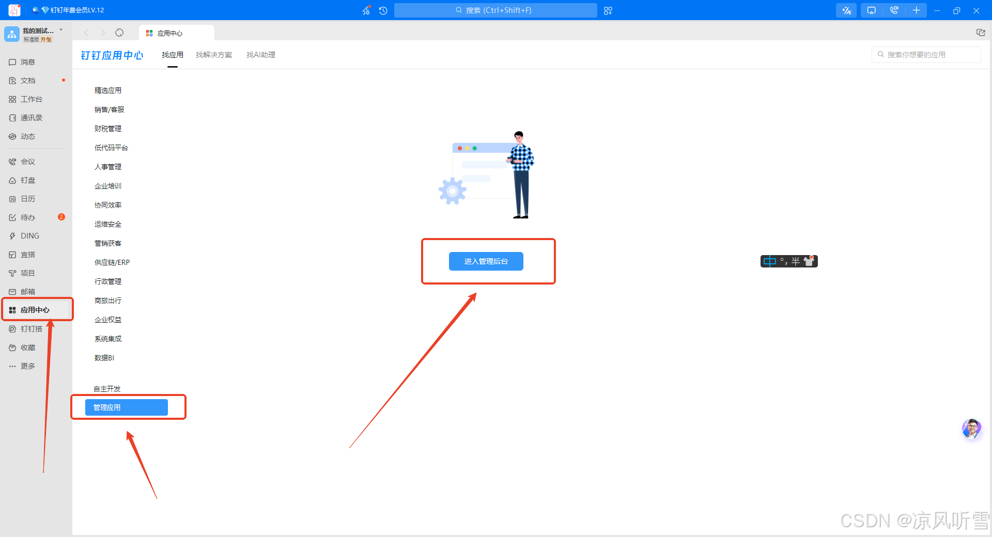Click the plus icon in title bar
992x537 pixels.
pos(917,10)
